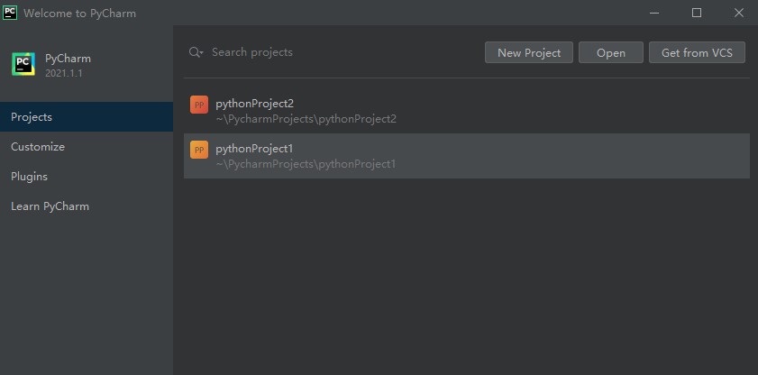758x375 pixels.
Task: Click the search magnifier icon
Action: (196, 52)
